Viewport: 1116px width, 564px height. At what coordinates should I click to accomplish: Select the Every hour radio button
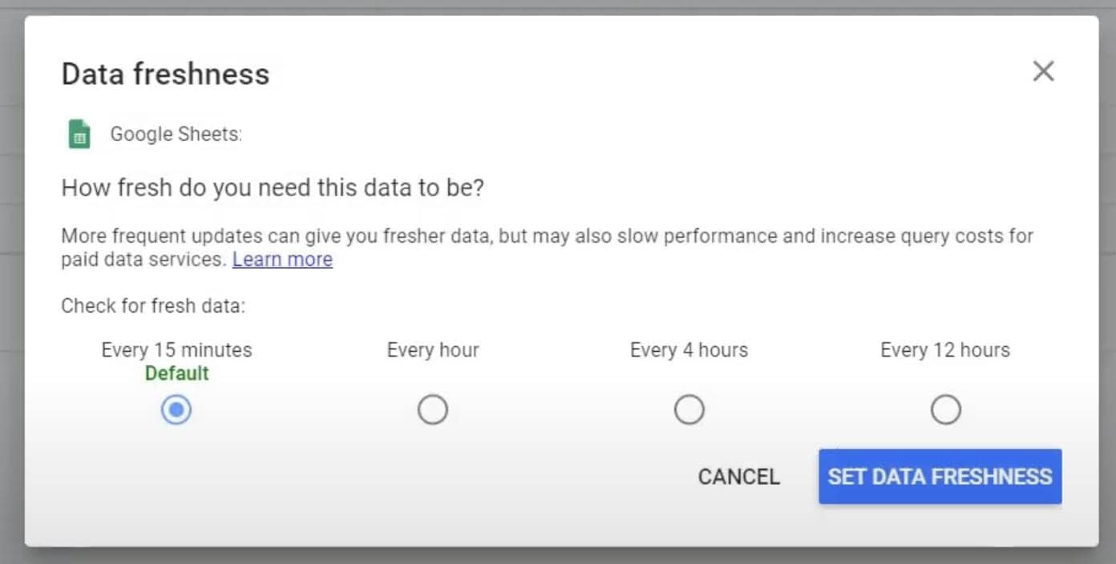433,409
